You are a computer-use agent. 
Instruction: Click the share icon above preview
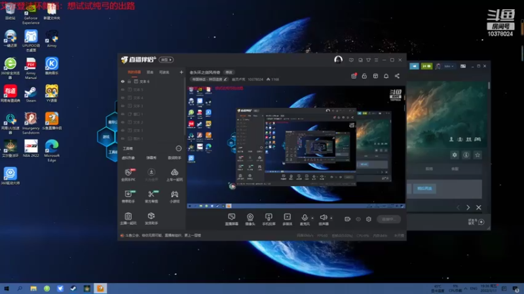pos(397,76)
